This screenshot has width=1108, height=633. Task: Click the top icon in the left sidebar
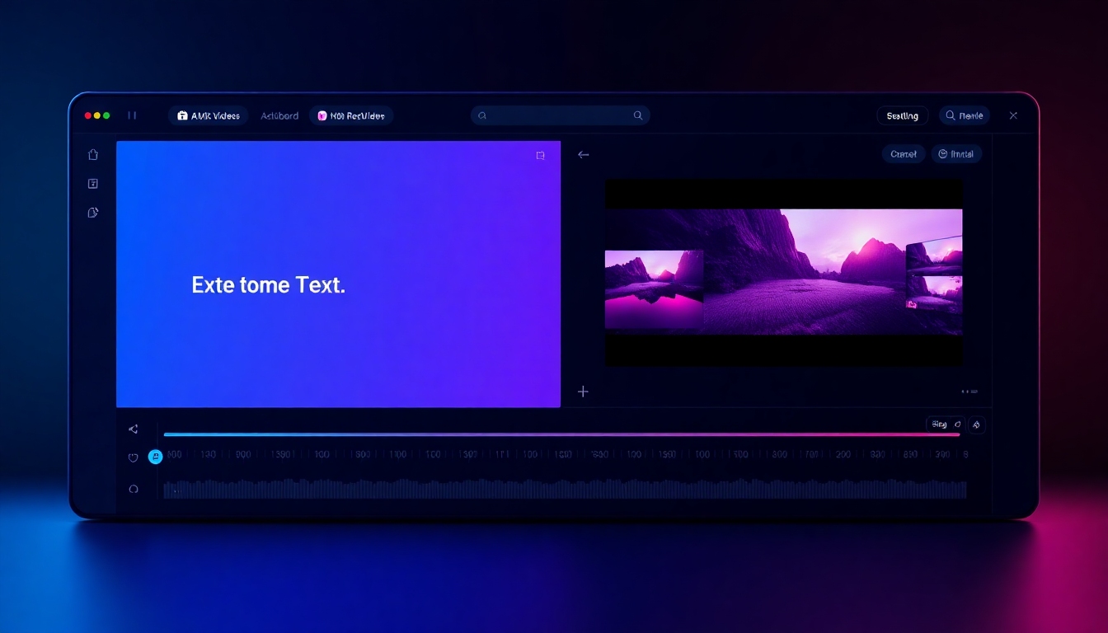[93, 155]
